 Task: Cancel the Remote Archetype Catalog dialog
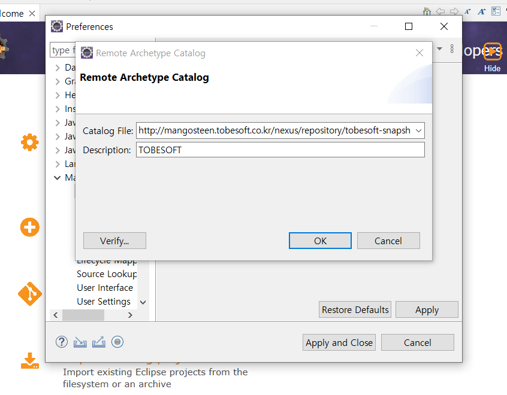(388, 241)
